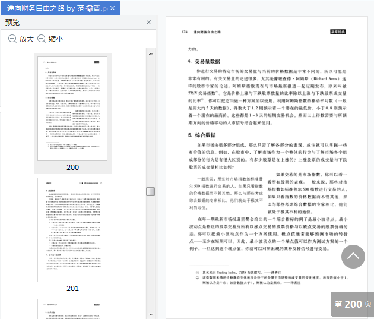The image size is (374, 319).
Task: Click the zoom out magnifier icon
Action: tap(42, 39)
